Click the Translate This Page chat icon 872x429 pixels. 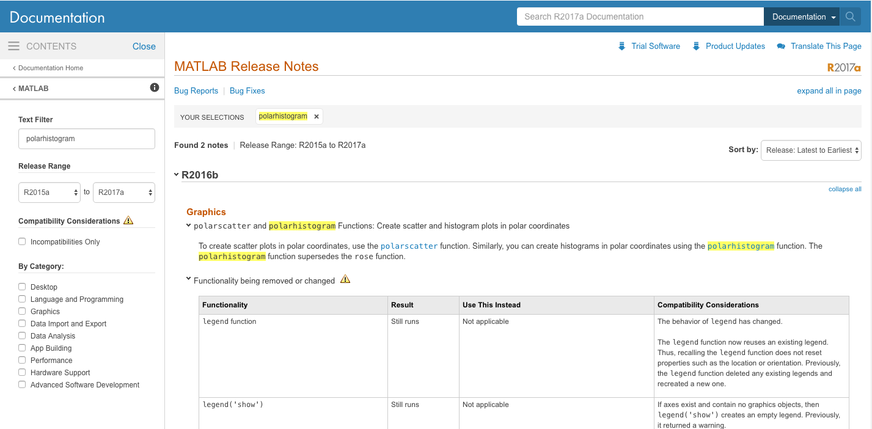tap(781, 46)
